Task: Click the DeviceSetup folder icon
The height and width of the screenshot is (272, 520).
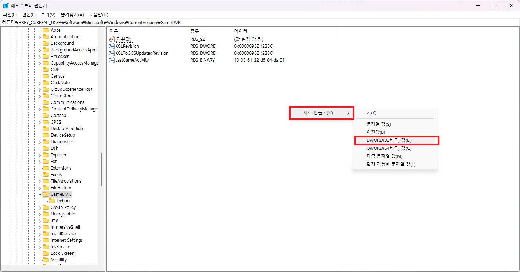Action: pos(46,135)
